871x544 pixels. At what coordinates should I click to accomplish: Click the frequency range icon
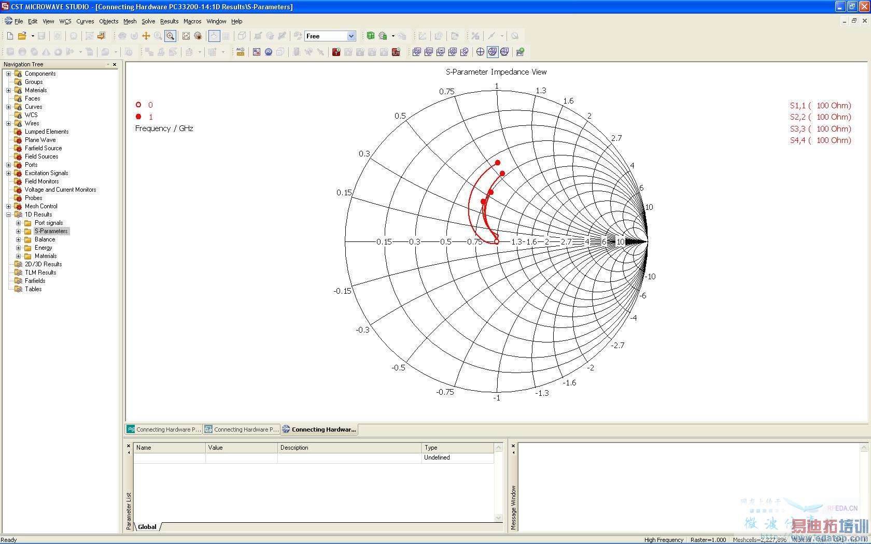tap(268, 52)
